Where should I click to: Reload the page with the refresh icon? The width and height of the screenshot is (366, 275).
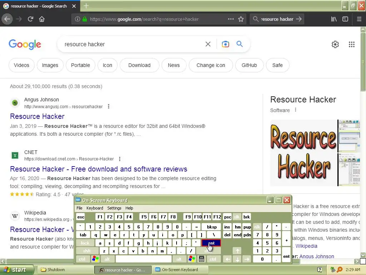click(30, 19)
